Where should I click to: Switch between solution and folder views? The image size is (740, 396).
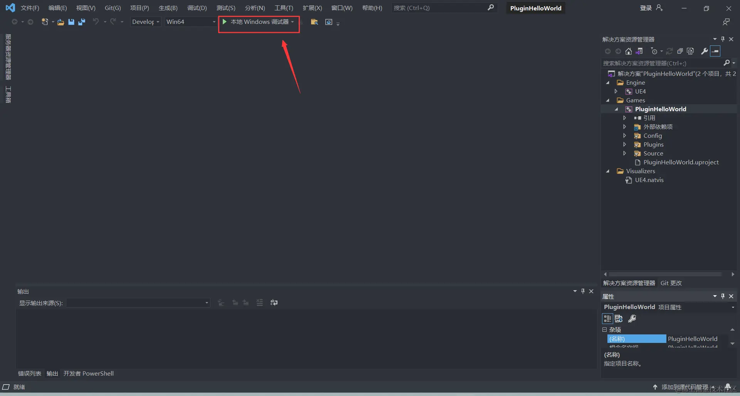(639, 51)
